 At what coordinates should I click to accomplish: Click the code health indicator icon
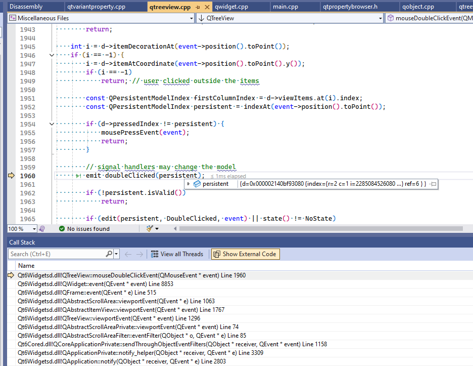42,229
